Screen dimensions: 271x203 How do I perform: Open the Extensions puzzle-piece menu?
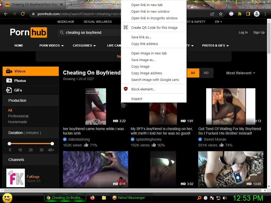tap(240, 14)
